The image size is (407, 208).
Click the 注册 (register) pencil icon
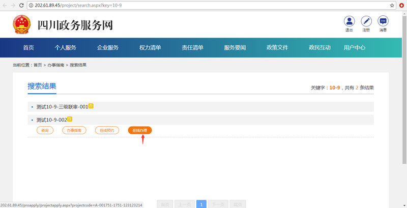[x=366, y=21]
